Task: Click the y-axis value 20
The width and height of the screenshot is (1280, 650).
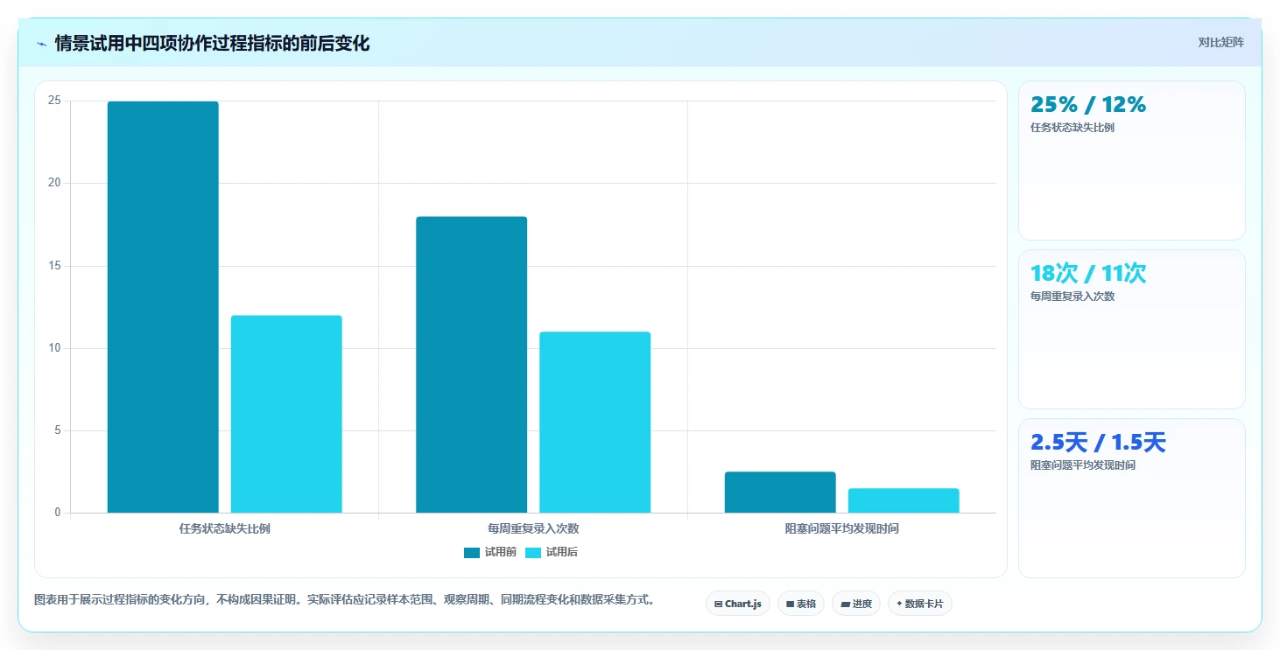Action: (55, 183)
